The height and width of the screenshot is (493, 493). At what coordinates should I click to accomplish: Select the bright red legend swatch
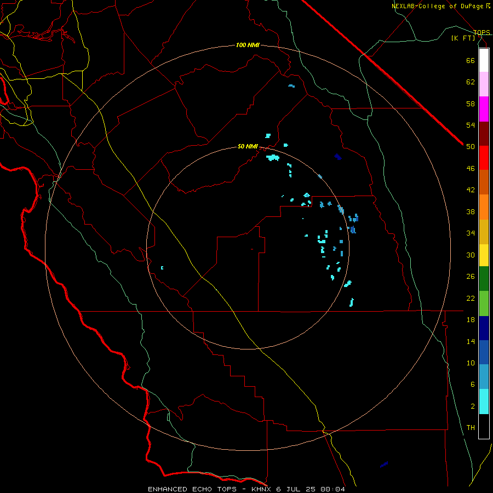484,158
